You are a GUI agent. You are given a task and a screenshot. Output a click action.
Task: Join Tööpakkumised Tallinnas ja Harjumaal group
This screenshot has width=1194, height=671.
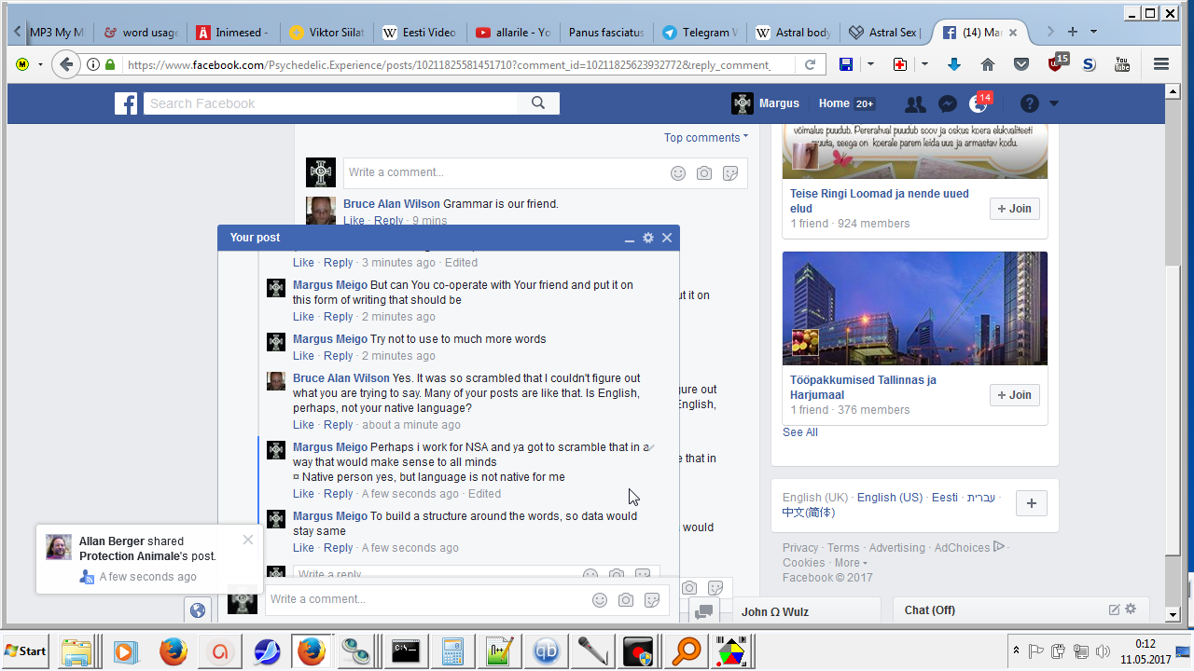point(1015,395)
